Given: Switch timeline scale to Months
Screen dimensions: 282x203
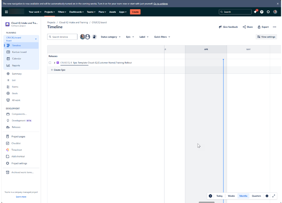Looking at the screenshot, I should click(243, 196).
